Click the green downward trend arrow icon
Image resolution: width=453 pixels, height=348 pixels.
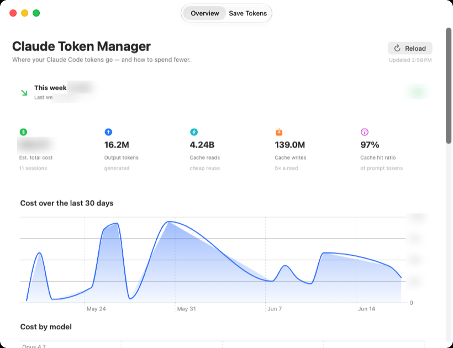point(24,93)
